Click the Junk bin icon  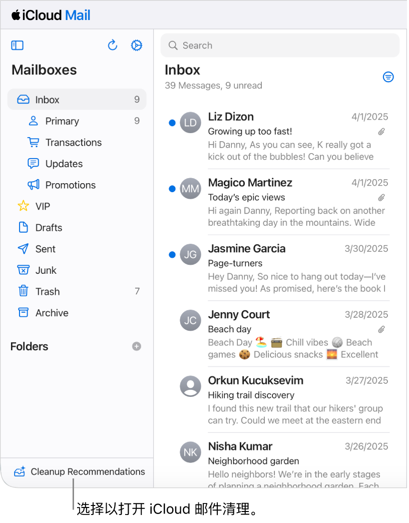click(x=23, y=270)
